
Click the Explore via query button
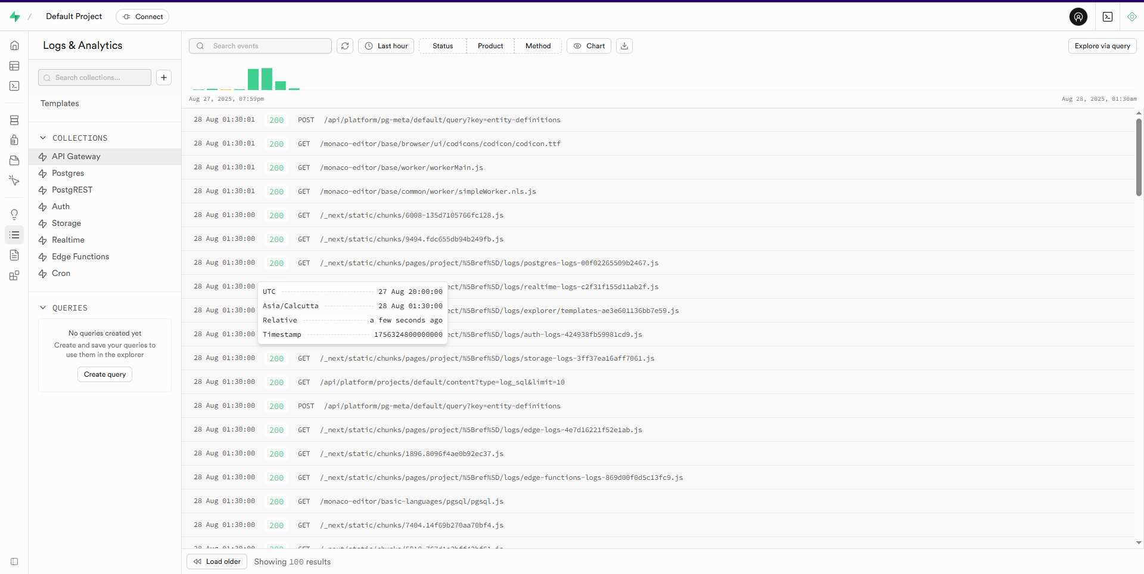[1102, 46]
